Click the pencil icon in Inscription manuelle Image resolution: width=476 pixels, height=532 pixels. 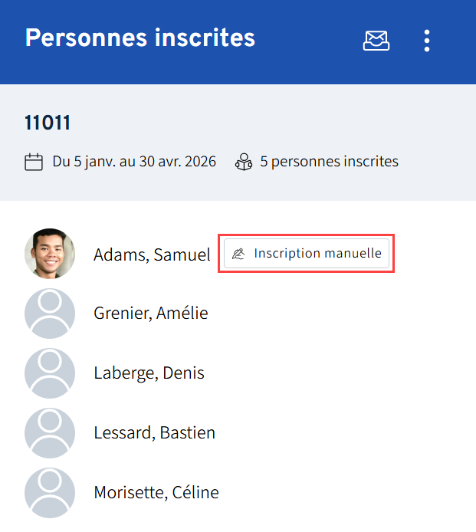tap(238, 254)
